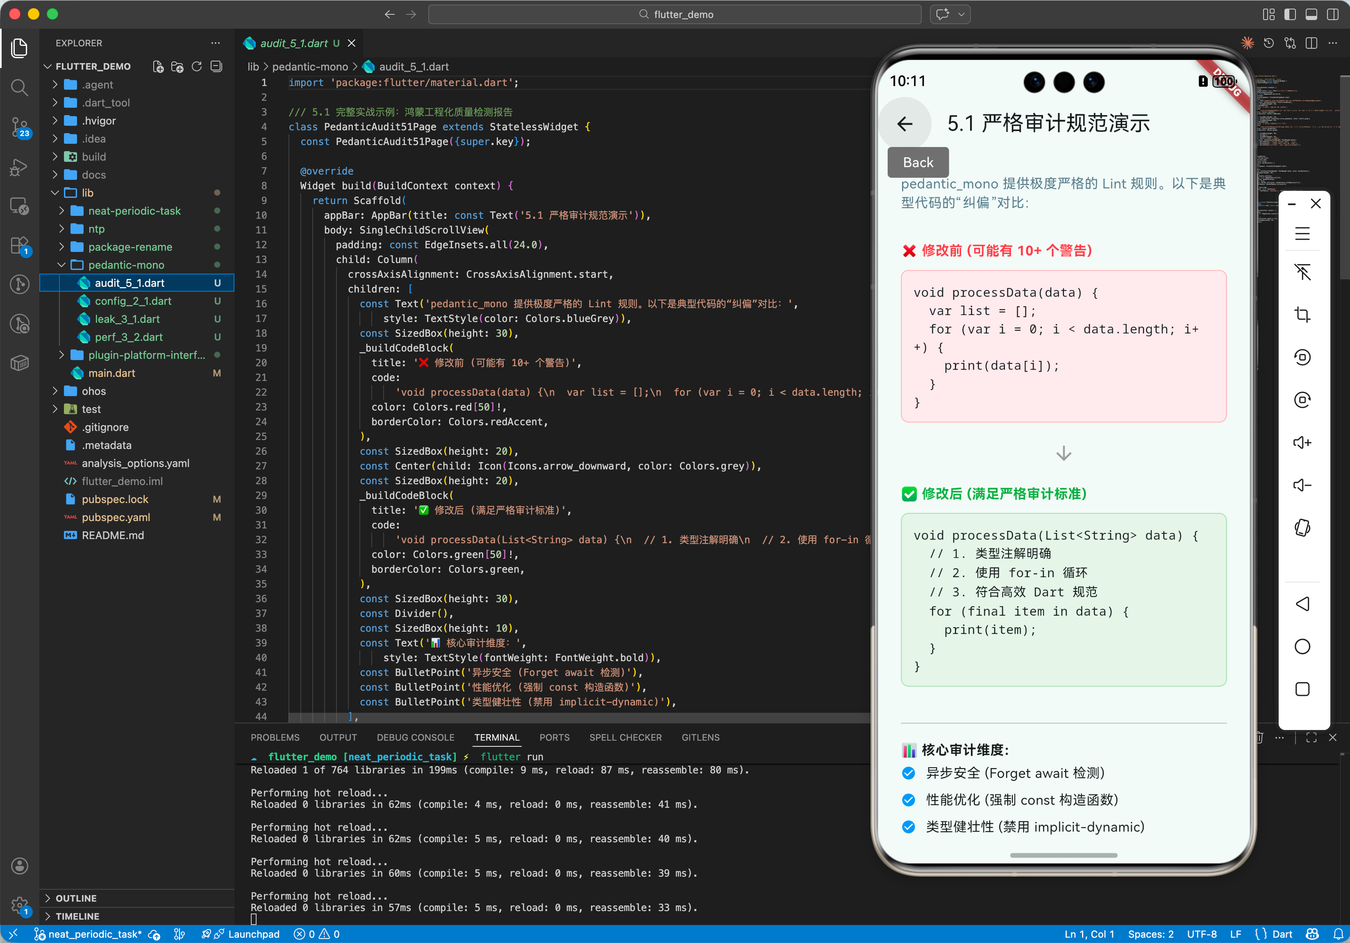The height and width of the screenshot is (943, 1350).
Task: Open main.dart in the explorer
Action: pos(111,373)
